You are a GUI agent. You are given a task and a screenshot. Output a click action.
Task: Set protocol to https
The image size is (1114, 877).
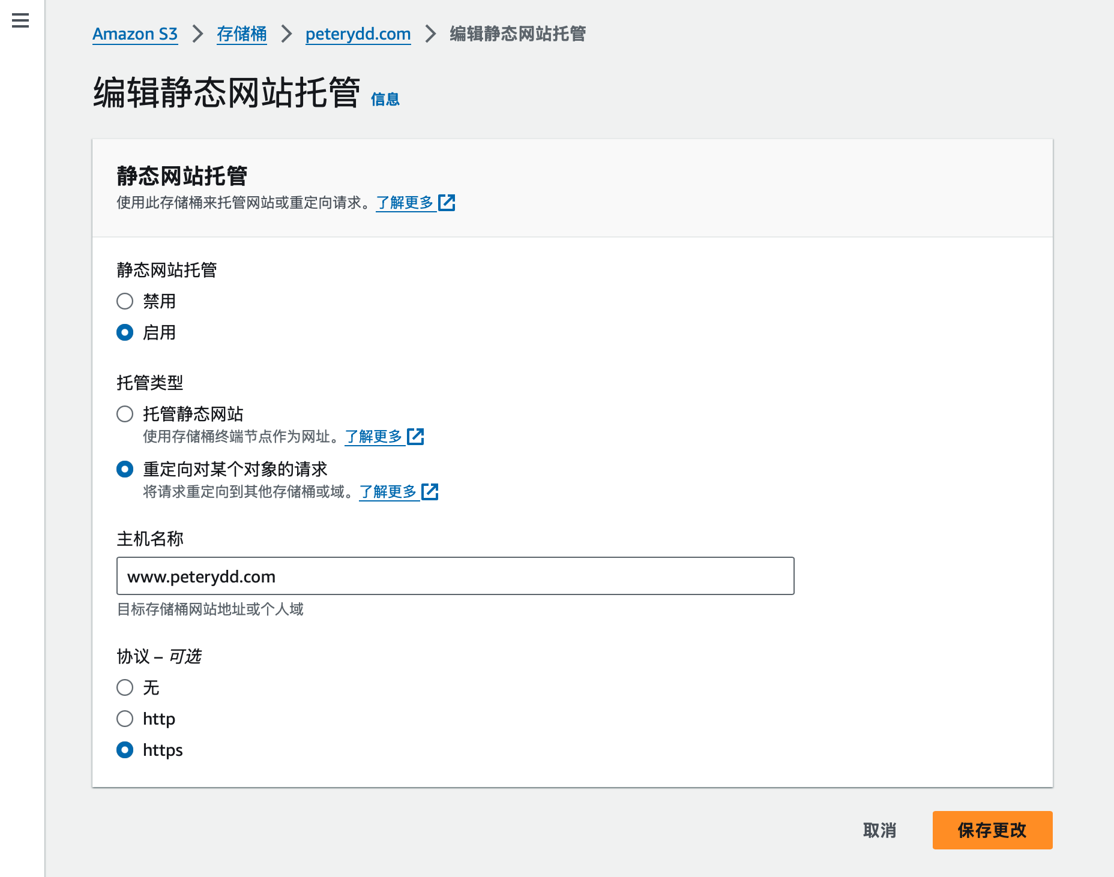pos(125,750)
